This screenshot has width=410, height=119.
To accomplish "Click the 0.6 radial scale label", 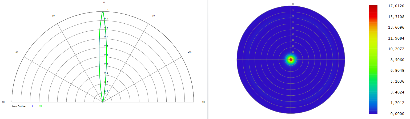I will 106,46.
